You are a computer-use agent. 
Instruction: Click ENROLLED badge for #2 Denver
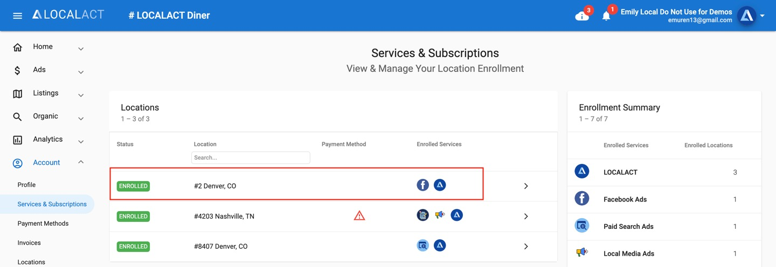[x=133, y=186]
